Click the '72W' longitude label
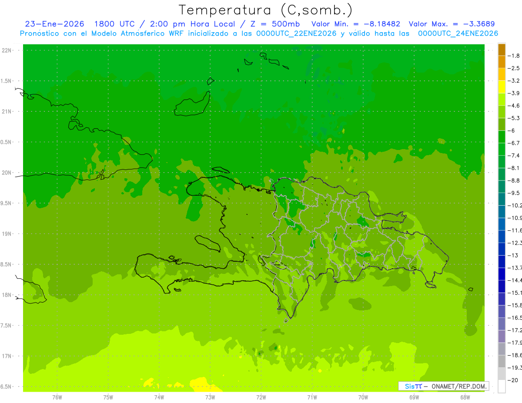522x403 pixels. pyautogui.click(x=261, y=397)
